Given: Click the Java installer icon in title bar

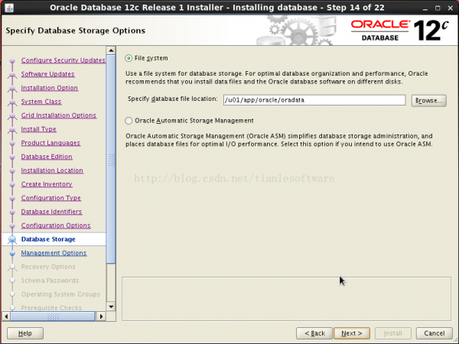Looking at the screenshot, I should [x=9, y=8].
